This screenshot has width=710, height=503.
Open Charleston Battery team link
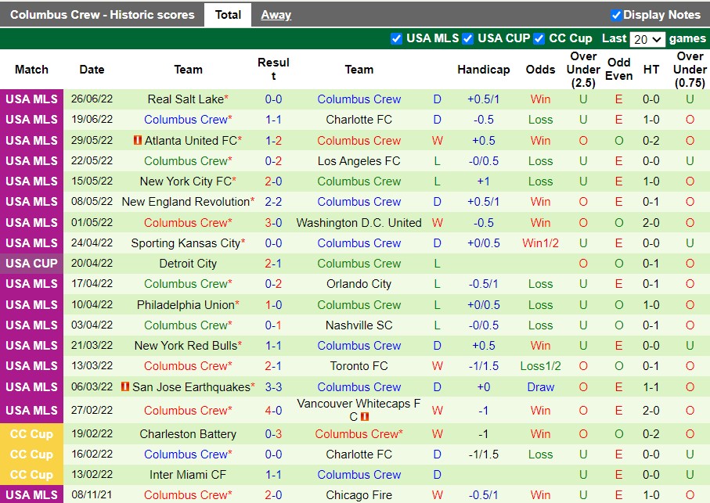[188, 434]
